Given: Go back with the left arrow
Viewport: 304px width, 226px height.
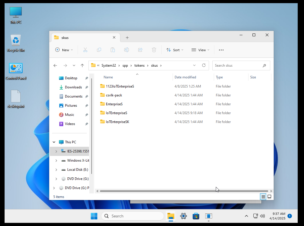Looking at the screenshot, I should (55, 66).
